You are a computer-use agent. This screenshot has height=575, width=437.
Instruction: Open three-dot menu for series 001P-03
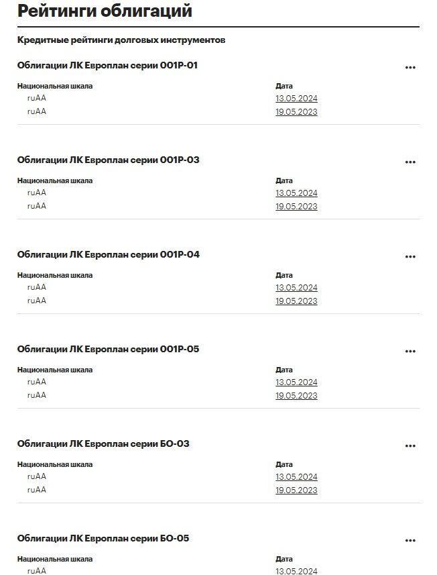pyautogui.click(x=410, y=162)
